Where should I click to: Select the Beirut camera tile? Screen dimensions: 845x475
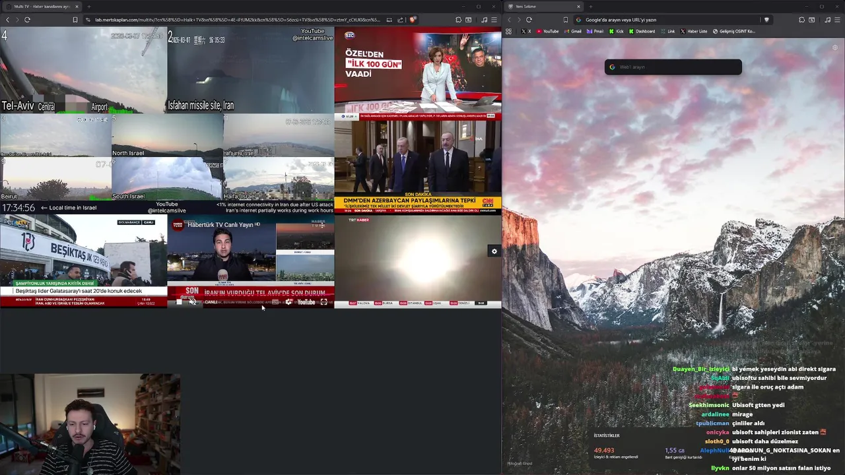pyautogui.click(x=55, y=179)
